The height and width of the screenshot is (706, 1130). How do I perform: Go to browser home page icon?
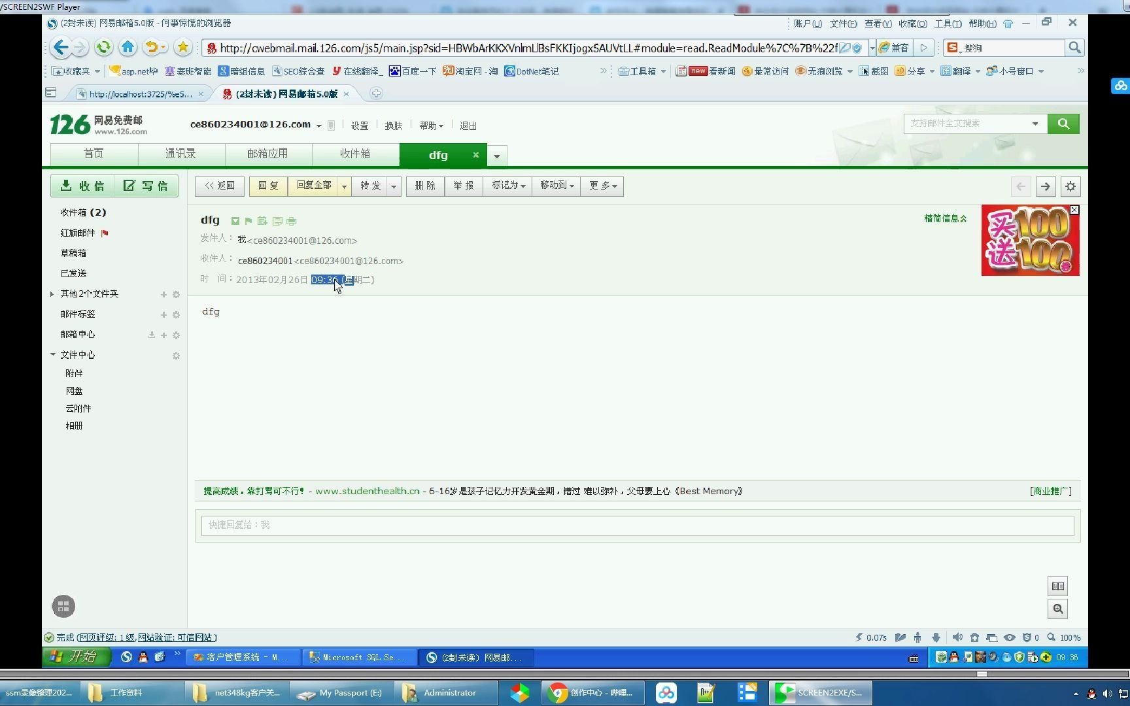[x=128, y=47]
